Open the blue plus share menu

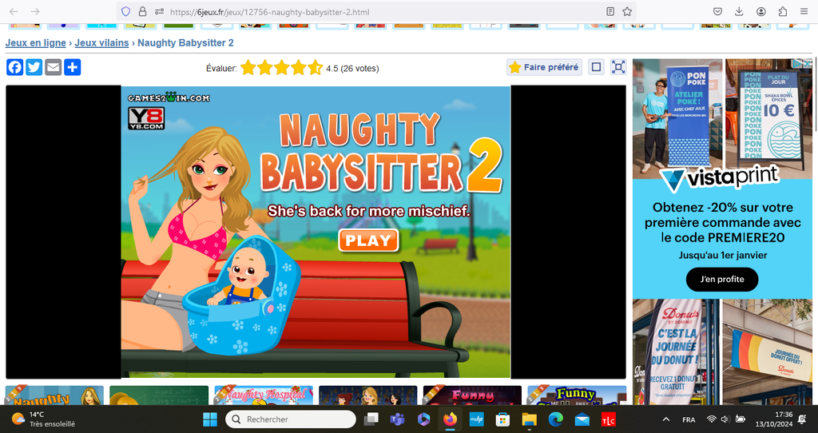(73, 68)
